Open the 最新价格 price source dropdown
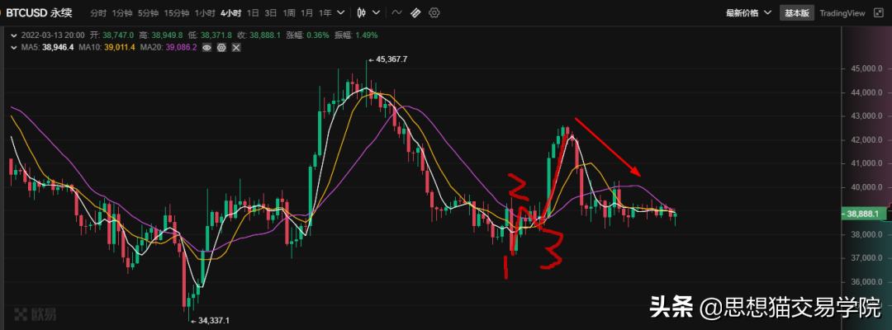The width and height of the screenshot is (892, 330). pos(748,12)
